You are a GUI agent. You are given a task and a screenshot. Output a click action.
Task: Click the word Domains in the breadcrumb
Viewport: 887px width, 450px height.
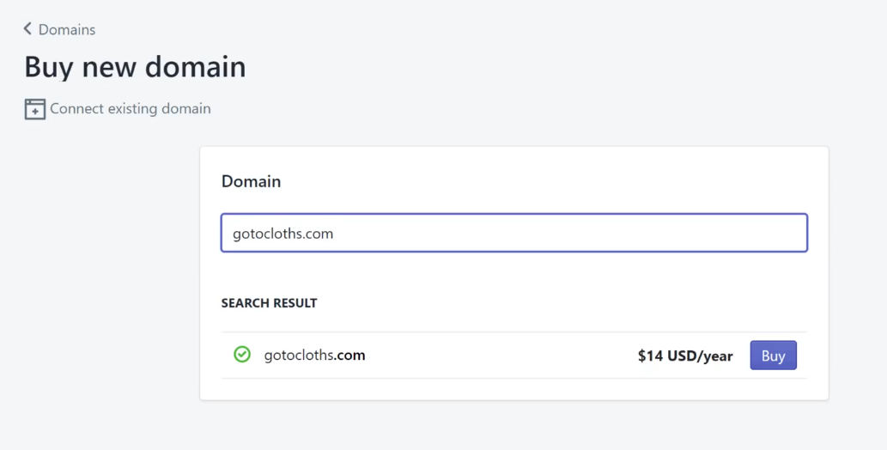click(x=67, y=29)
